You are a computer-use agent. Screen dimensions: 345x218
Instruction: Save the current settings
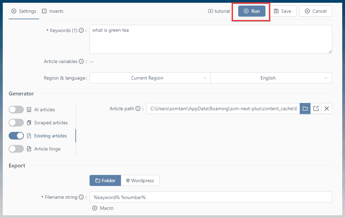click(282, 11)
